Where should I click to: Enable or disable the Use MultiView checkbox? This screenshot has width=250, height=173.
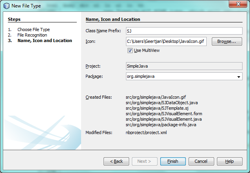click(x=130, y=50)
